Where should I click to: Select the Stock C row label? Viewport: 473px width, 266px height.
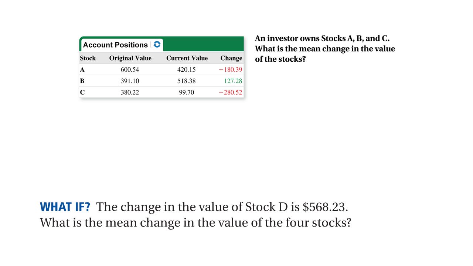click(82, 92)
